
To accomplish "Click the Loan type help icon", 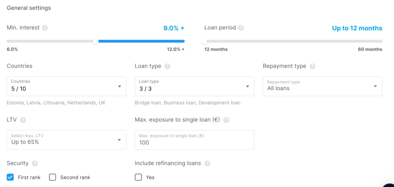I will [x=167, y=66].
